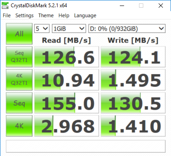Open the 1GiB test size dropdown
The image size is (171, 156).
point(69,29)
